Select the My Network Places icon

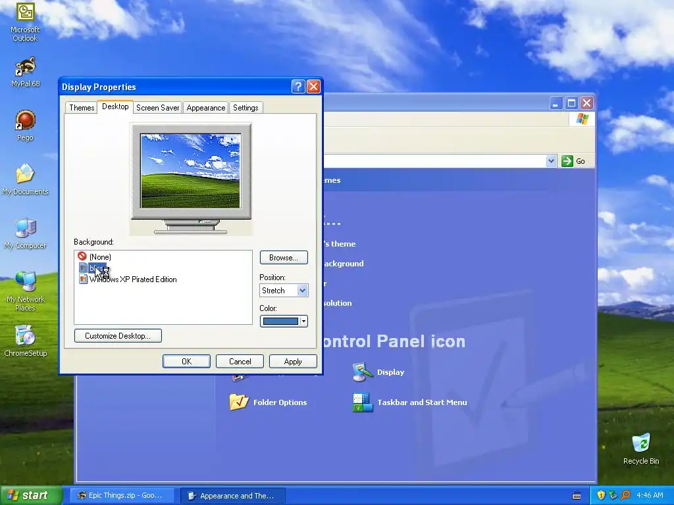(25, 291)
